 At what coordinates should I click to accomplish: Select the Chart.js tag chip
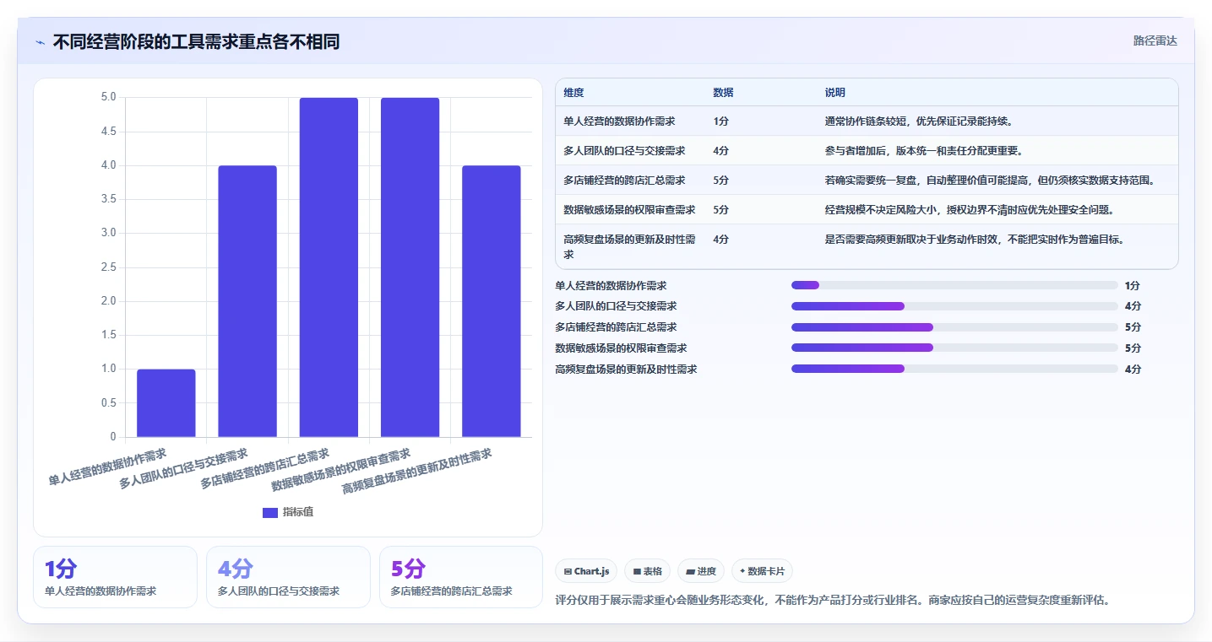click(586, 571)
